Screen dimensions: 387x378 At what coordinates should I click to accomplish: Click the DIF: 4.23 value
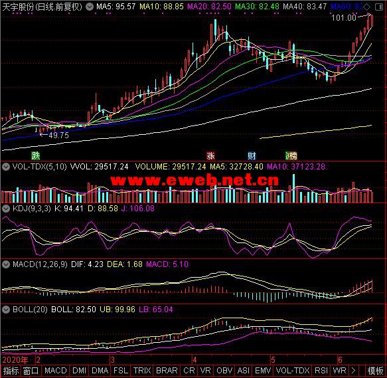pos(87,264)
